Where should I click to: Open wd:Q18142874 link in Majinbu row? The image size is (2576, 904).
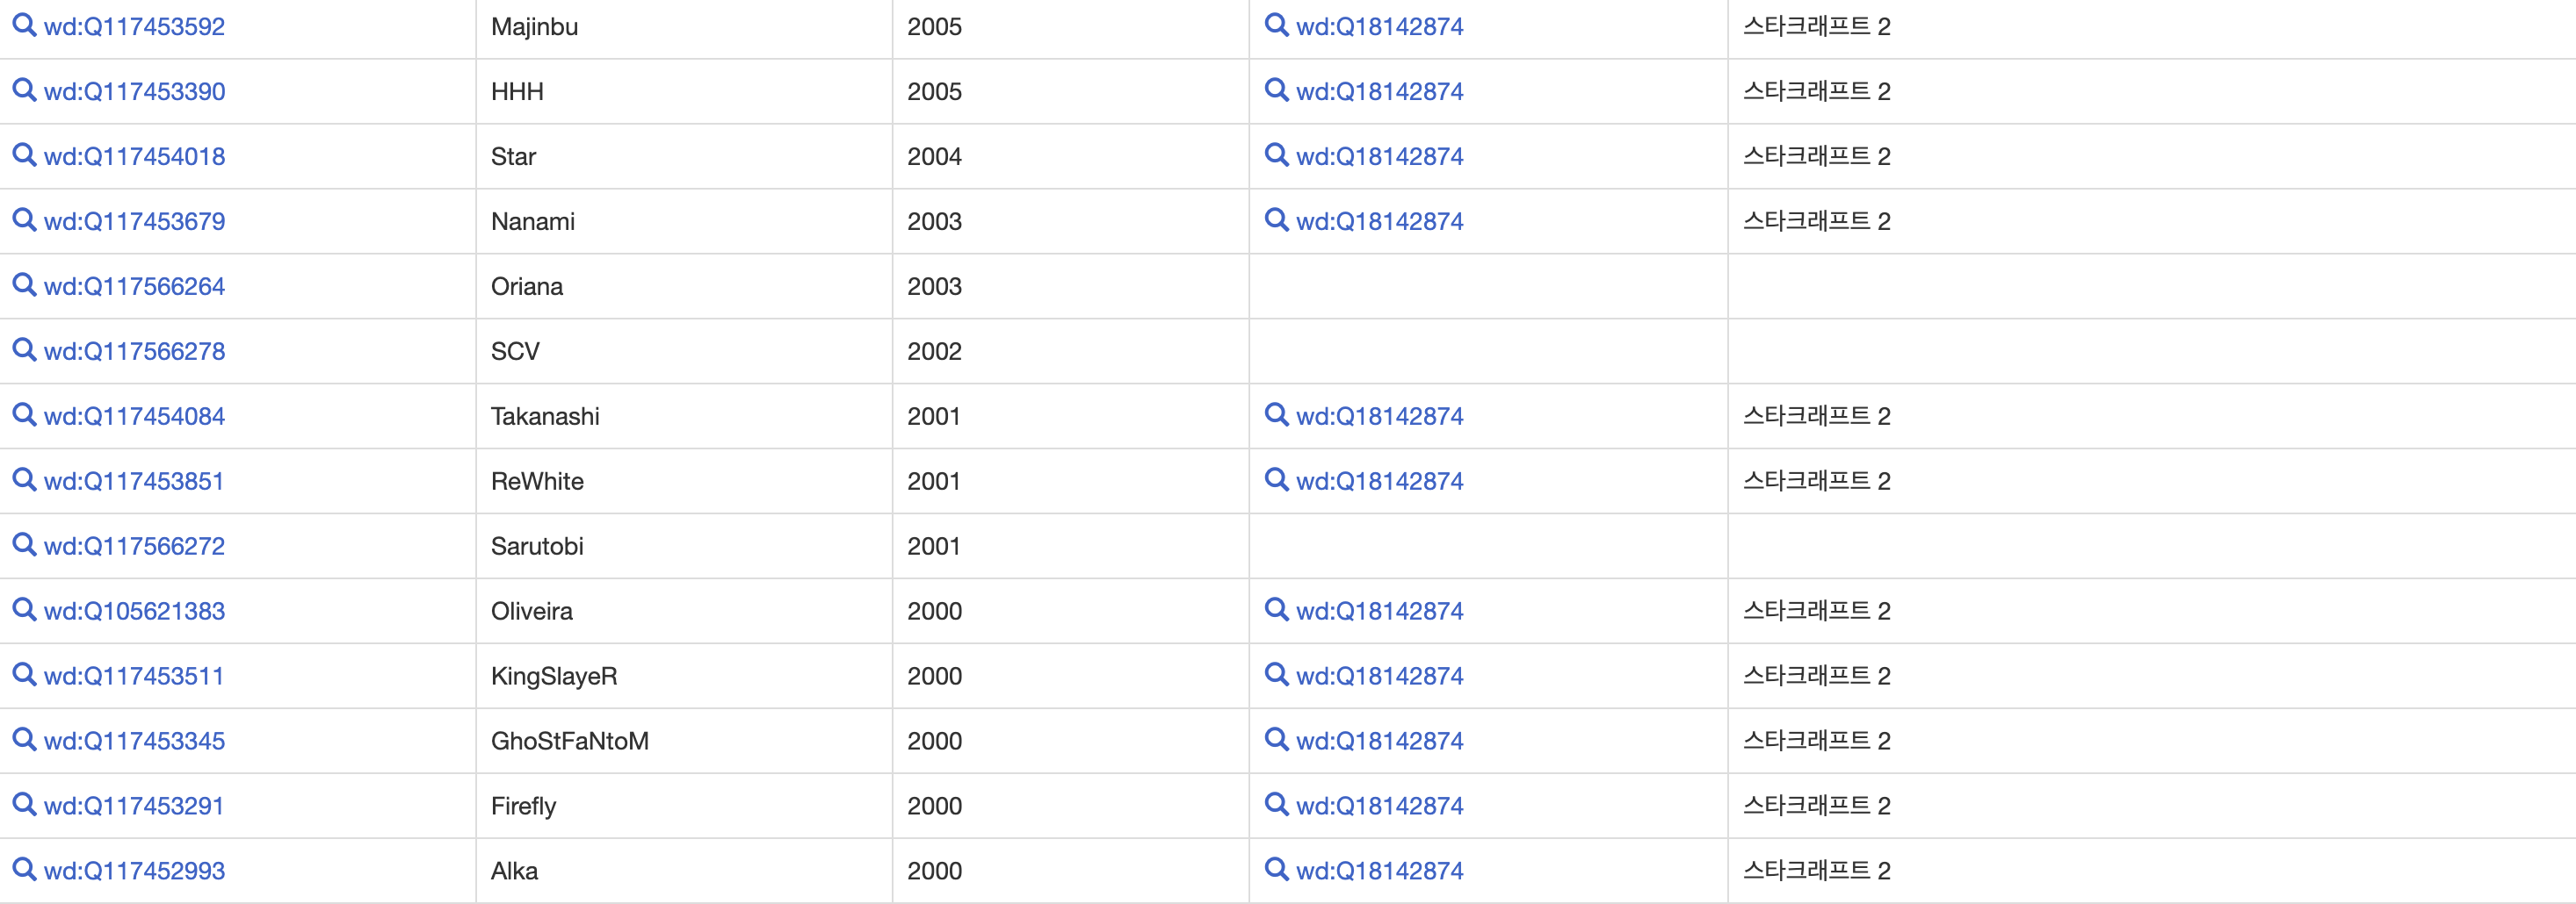pos(1379,27)
